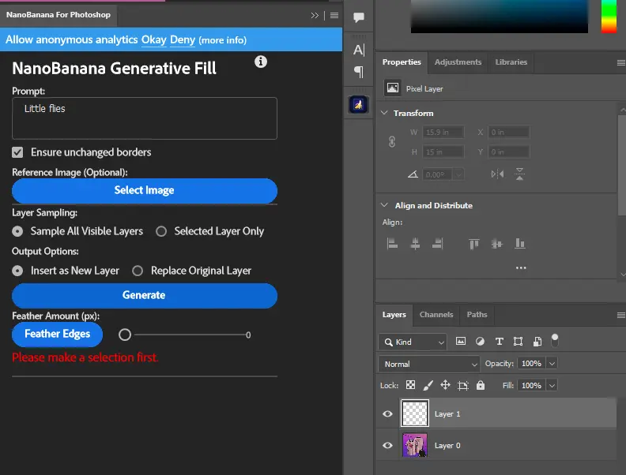Viewport: 626px width, 475px height.
Task: Align left edges
Action: 392,244
